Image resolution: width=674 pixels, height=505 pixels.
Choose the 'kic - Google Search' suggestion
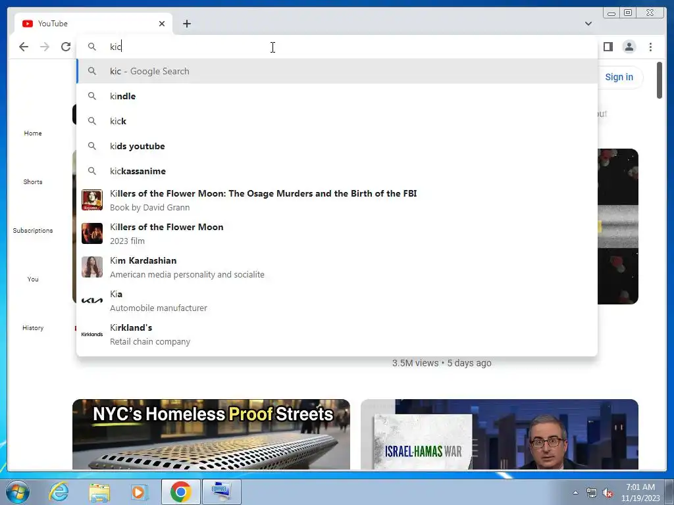(337, 71)
